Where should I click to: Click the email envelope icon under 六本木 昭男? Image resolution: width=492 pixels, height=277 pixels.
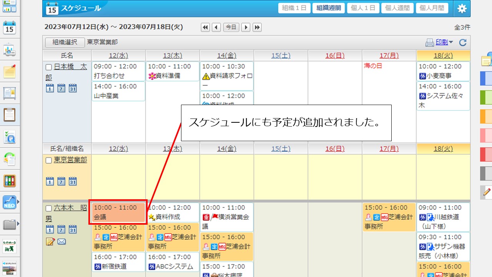61,241
